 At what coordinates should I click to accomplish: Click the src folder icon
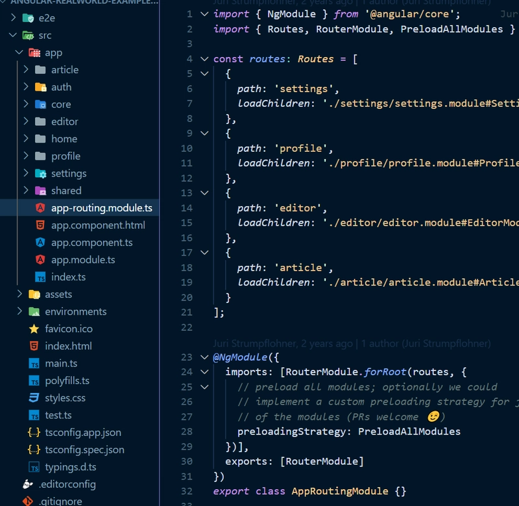(28, 35)
